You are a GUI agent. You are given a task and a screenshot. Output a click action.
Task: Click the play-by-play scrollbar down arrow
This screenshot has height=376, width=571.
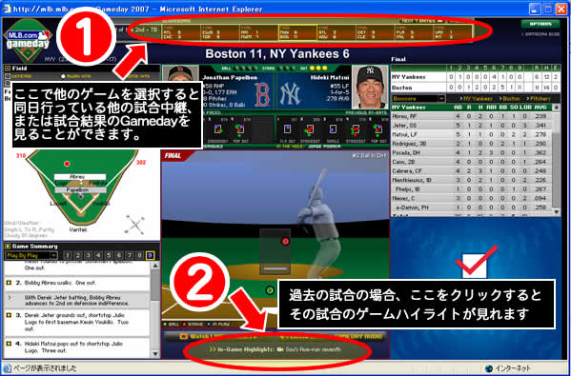[155, 354]
